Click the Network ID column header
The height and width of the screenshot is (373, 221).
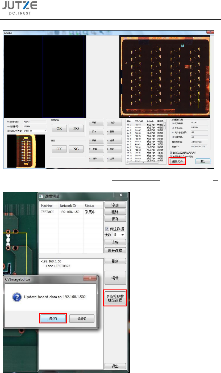click(x=70, y=206)
